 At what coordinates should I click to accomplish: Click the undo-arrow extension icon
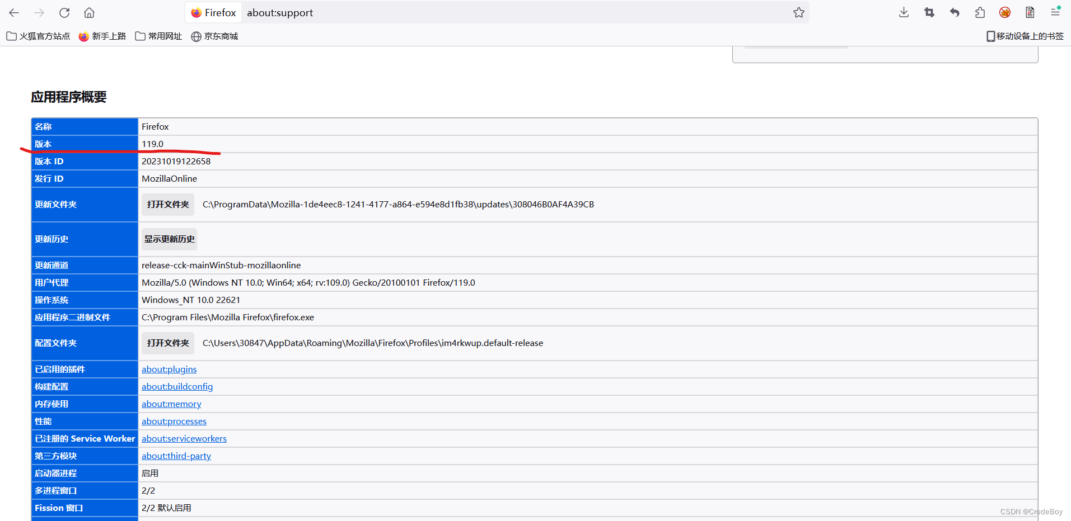point(955,12)
